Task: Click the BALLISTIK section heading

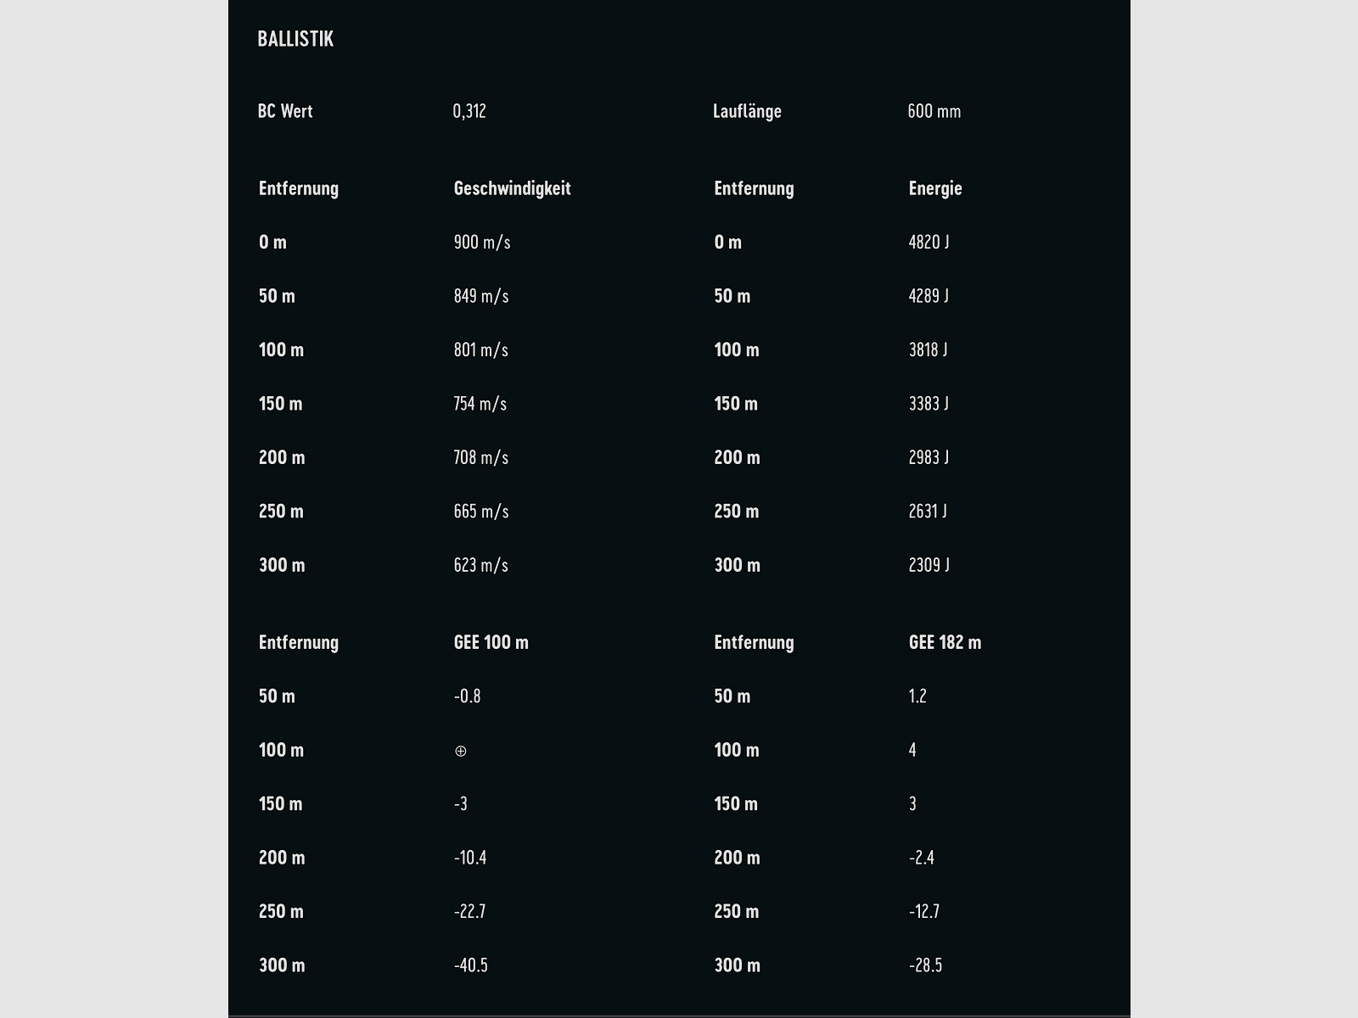Action: [295, 39]
